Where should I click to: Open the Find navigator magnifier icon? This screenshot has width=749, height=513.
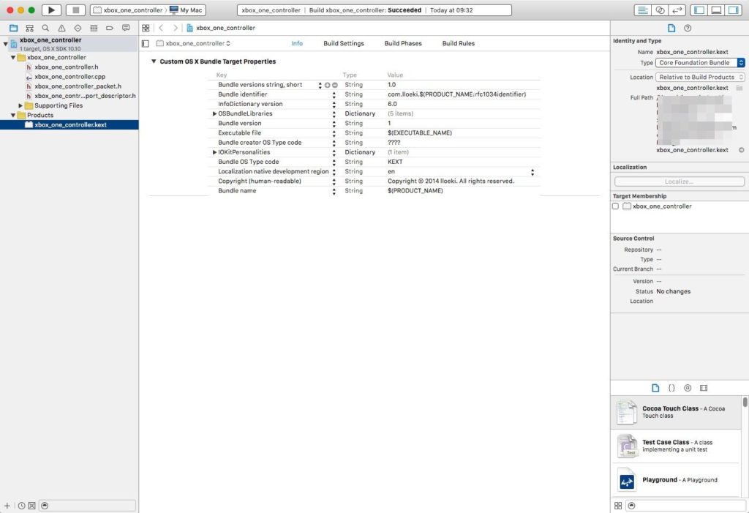(x=45, y=29)
